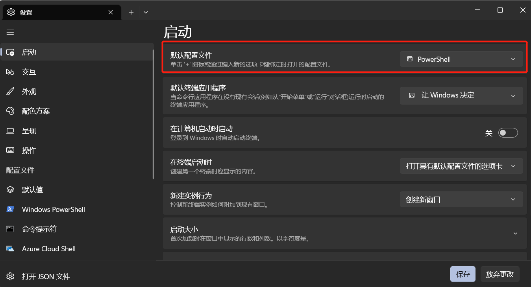This screenshot has height=287, width=531.
Task: Minimize the terminal window
Action: tap(477, 10)
